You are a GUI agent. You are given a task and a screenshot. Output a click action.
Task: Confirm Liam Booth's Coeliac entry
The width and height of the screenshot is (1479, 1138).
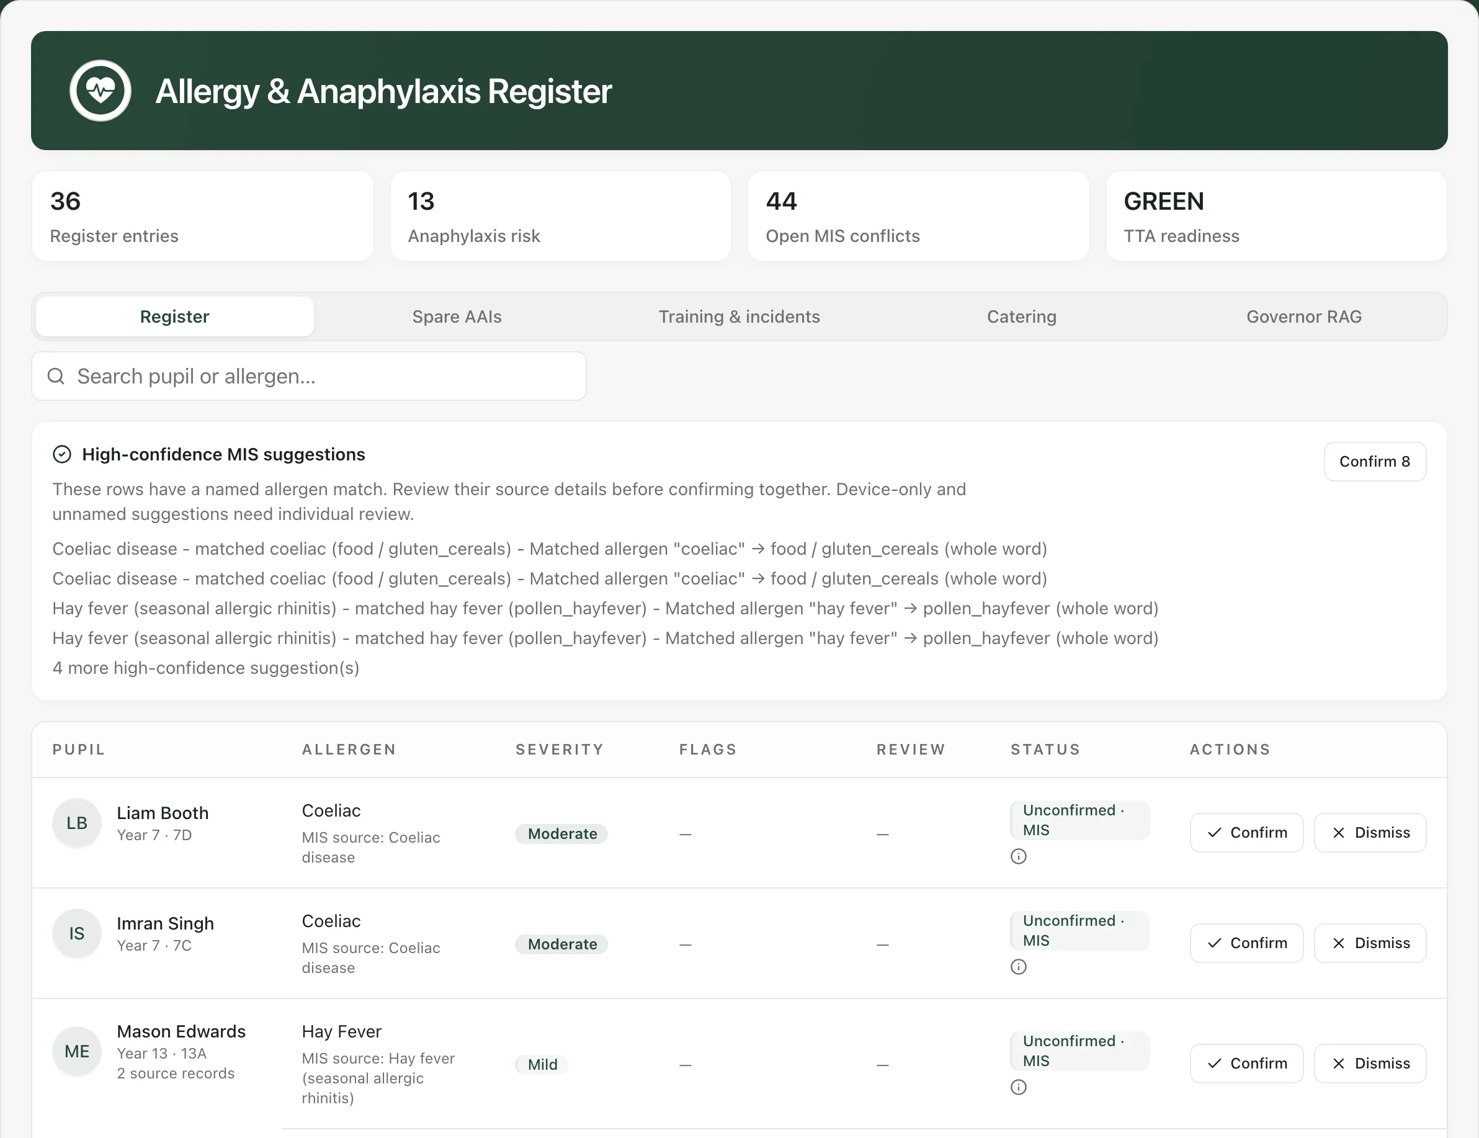tap(1247, 833)
